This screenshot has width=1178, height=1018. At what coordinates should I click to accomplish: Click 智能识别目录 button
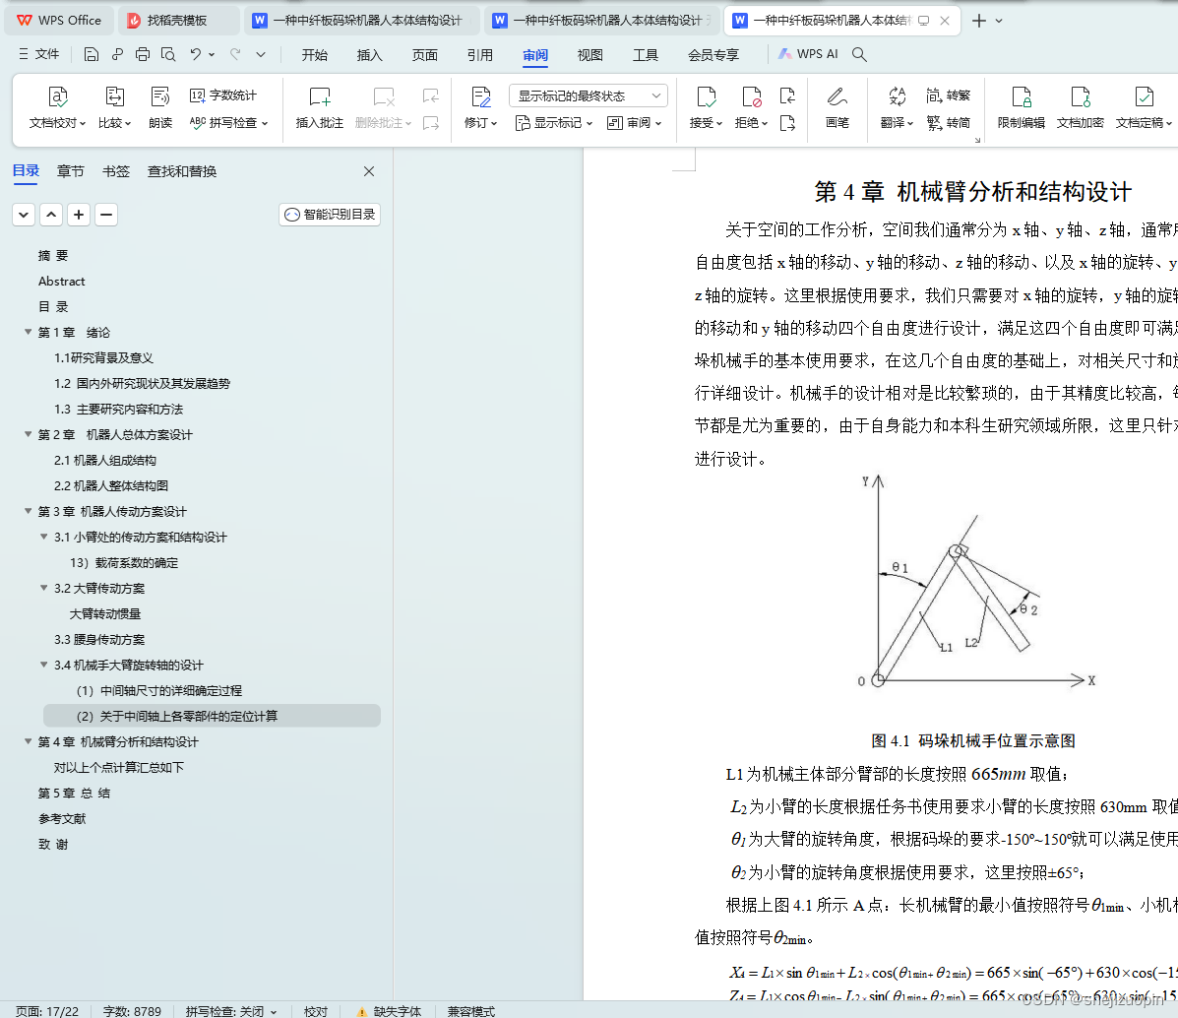tap(330, 215)
